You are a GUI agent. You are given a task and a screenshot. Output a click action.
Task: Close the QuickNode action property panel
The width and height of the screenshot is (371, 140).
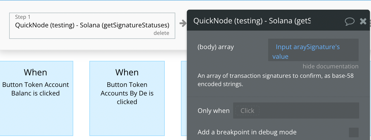coord(363,21)
